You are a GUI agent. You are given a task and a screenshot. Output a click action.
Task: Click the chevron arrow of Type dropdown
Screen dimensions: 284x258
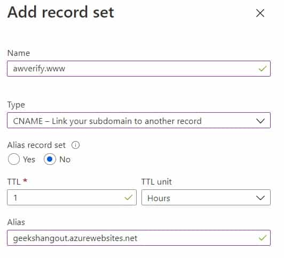(x=261, y=121)
